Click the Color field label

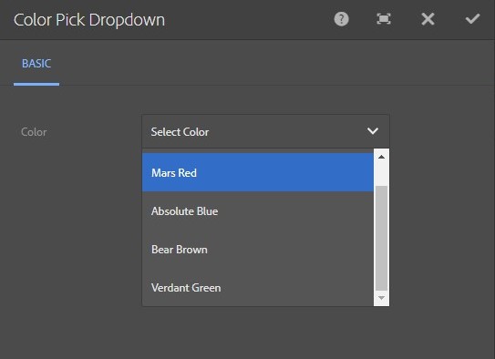[x=34, y=132]
